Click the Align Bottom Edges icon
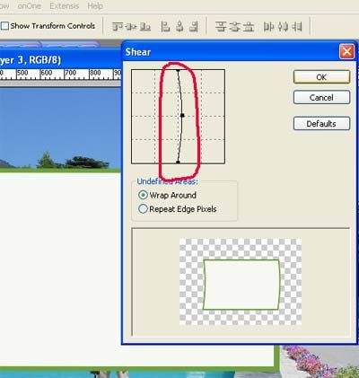This screenshot has height=378, width=359. [x=145, y=27]
